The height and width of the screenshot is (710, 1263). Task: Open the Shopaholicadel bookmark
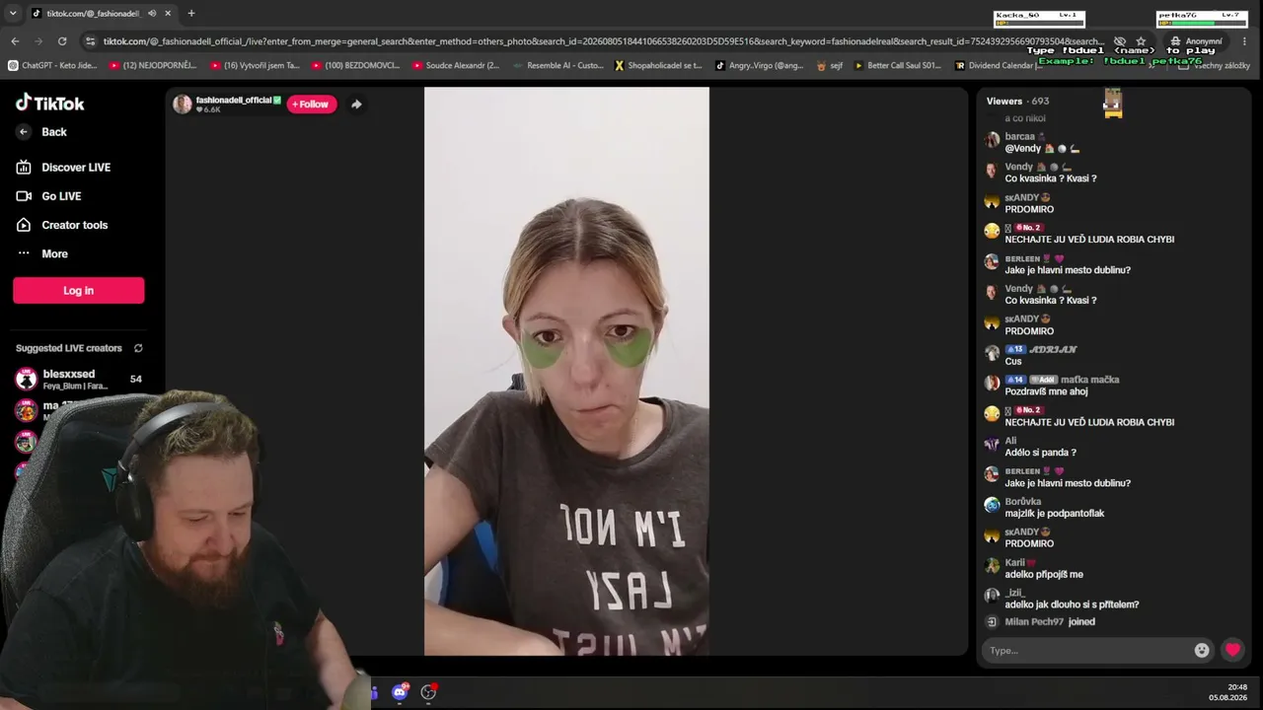658,66
